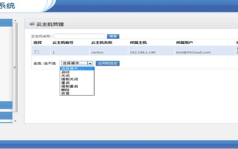Click the 云主机管理 monitor icon

32,24
